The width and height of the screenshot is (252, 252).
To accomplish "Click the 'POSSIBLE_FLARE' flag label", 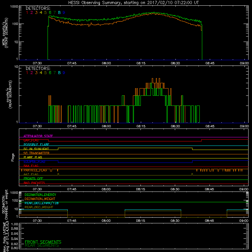I will [x=36, y=145].
